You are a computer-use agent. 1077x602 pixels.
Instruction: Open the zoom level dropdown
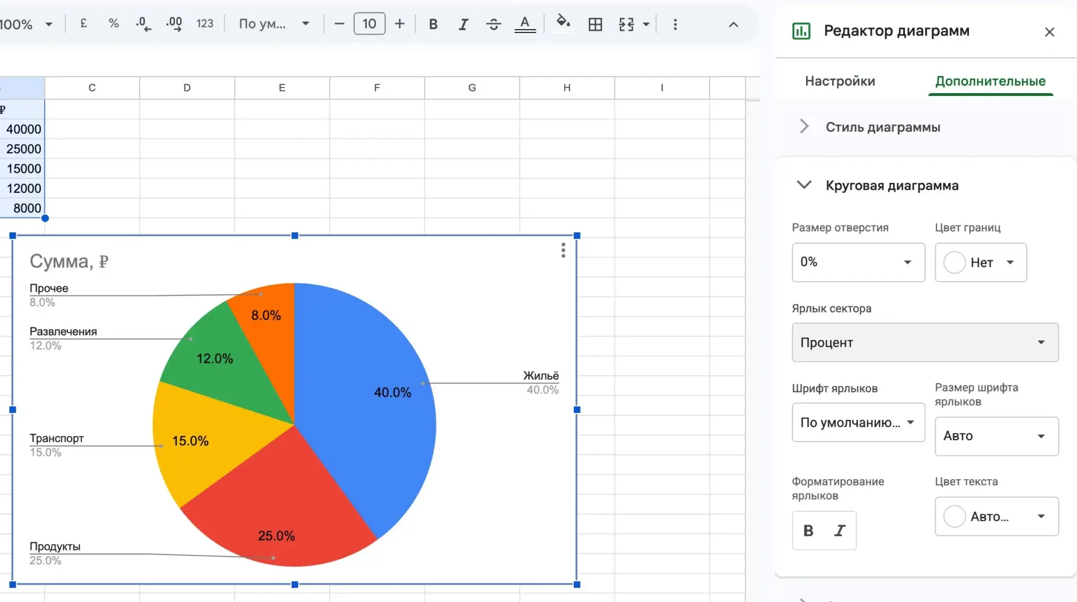(27, 24)
